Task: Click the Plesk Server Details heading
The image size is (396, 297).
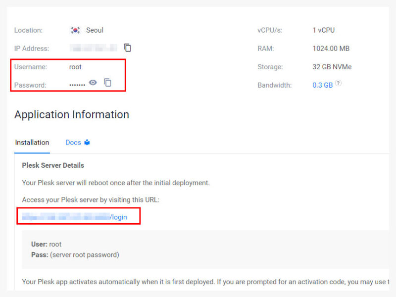Action: pyautogui.click(x=53, y=165)
